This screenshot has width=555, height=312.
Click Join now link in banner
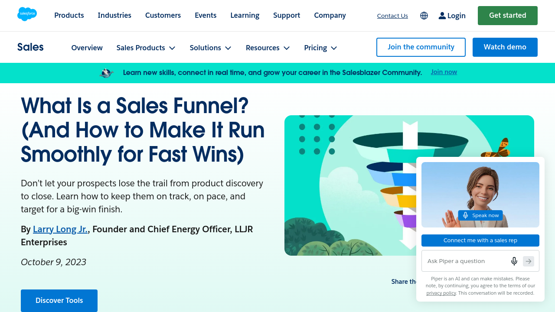[x=444, y=72]
